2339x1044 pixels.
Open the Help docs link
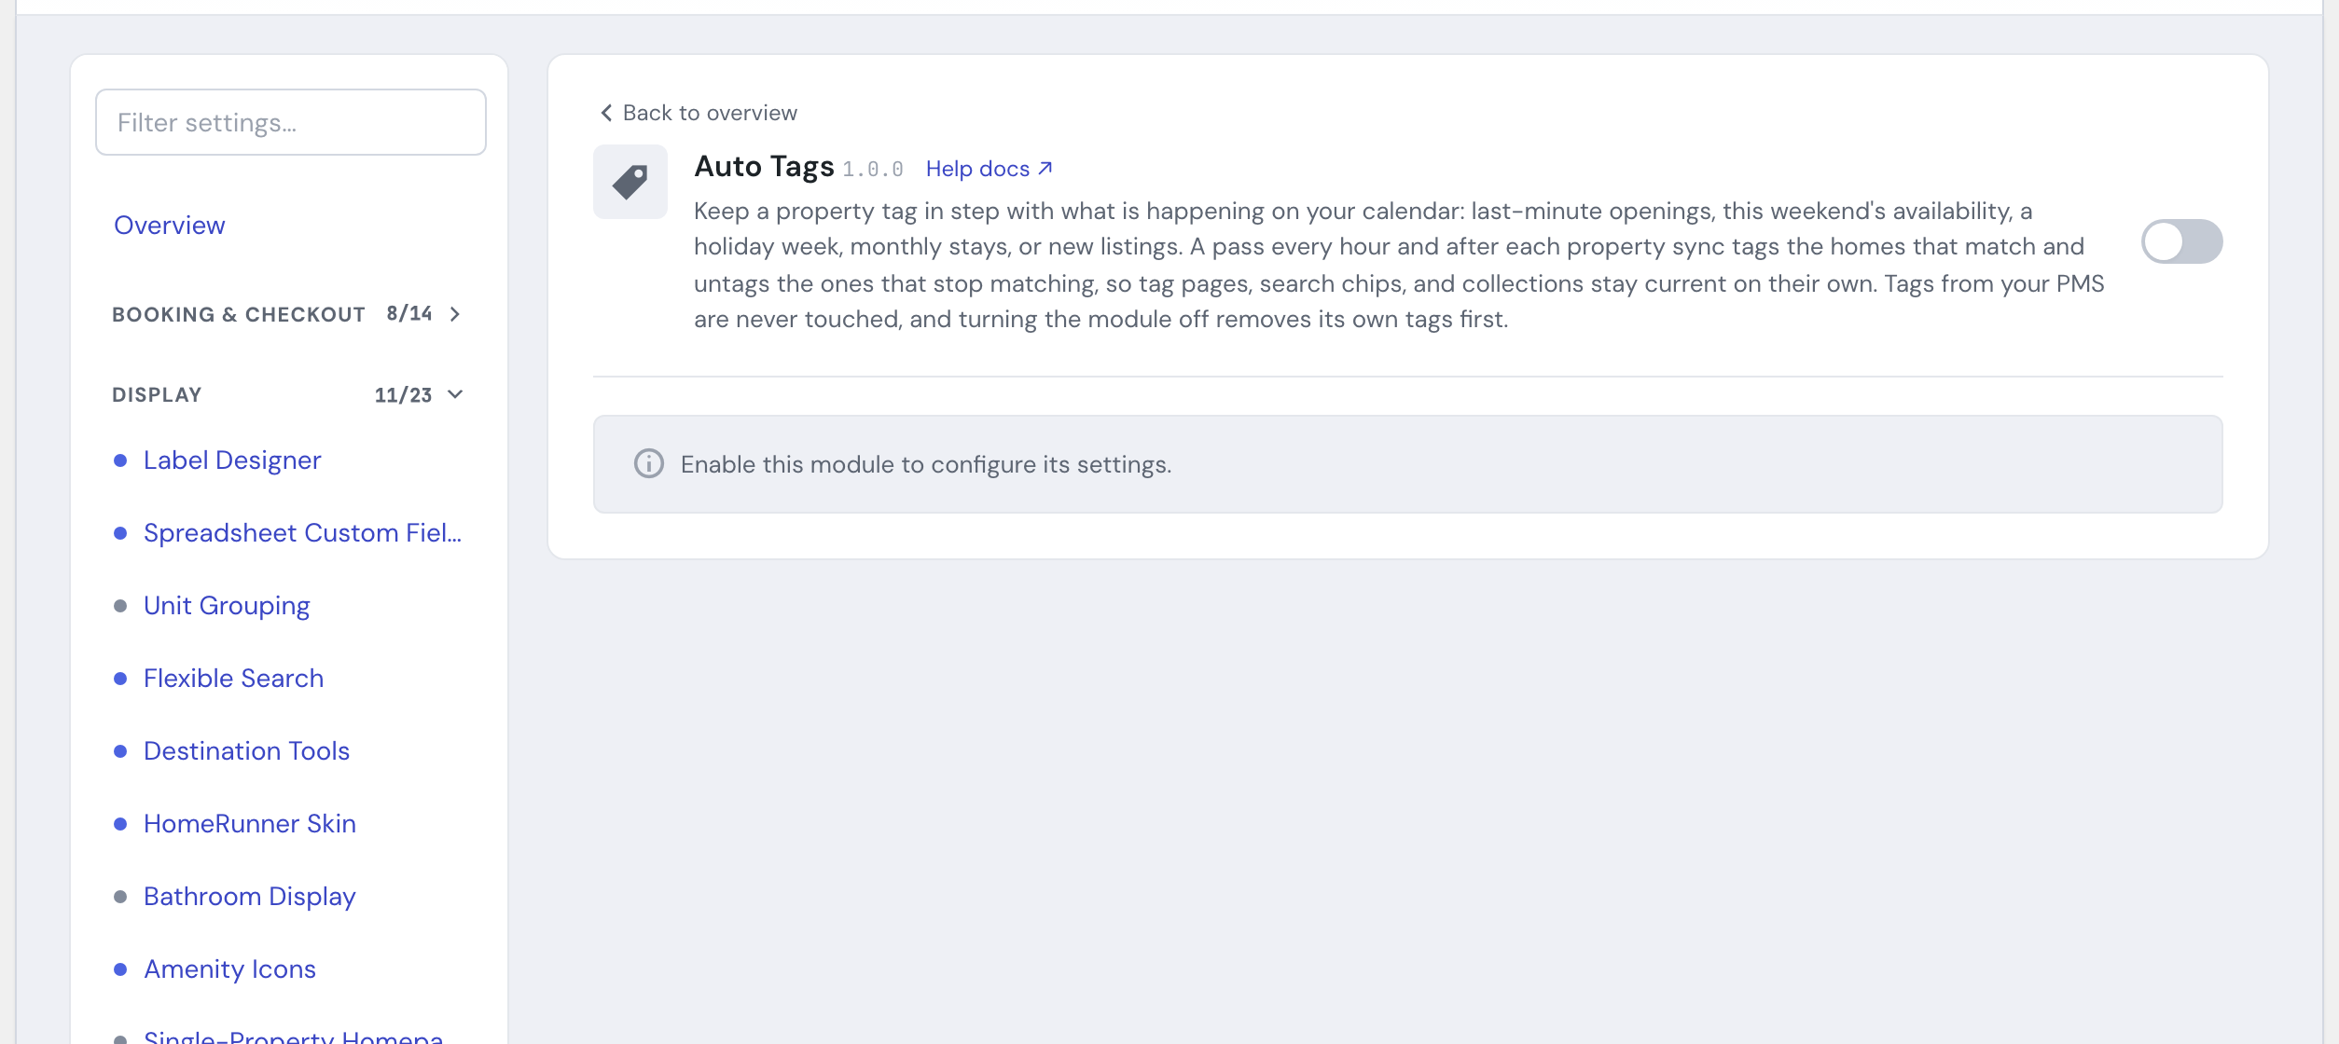[990, 169]
